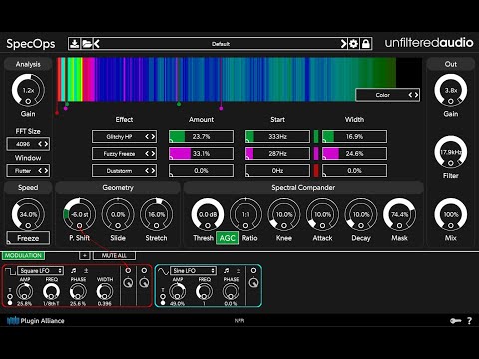The image size is (479, 359).
Task: Click the 0Hz Start field
Action: pyautogui.click(x=277, y=171)
